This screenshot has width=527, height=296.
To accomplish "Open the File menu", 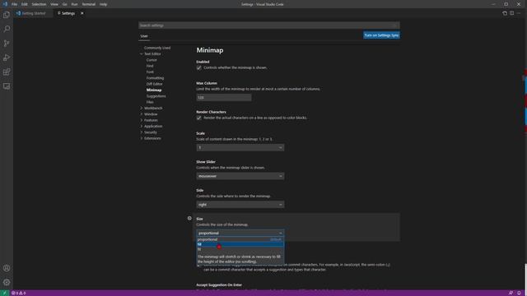I will point(15,4).
